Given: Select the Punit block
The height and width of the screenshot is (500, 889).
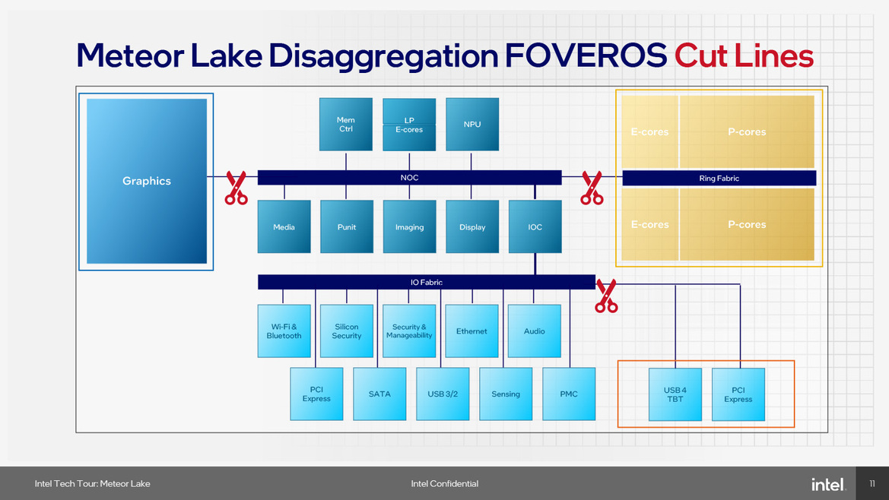Looking at the screenshot, I should (347, 226).
